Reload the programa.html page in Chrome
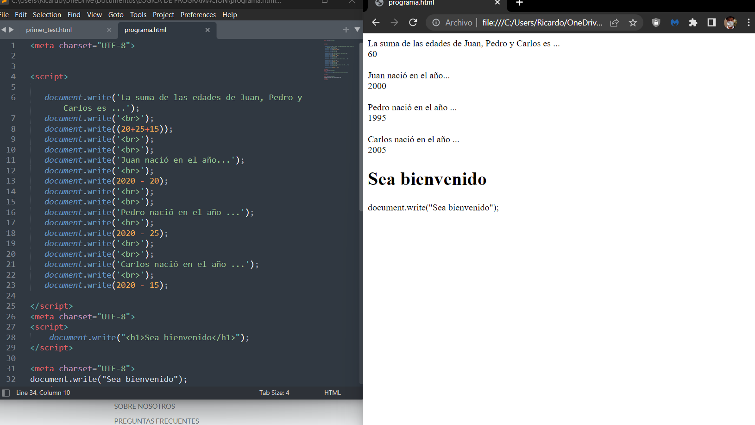Image resolution: width=755 pixels, height=425 pixels. pos(413,22)
